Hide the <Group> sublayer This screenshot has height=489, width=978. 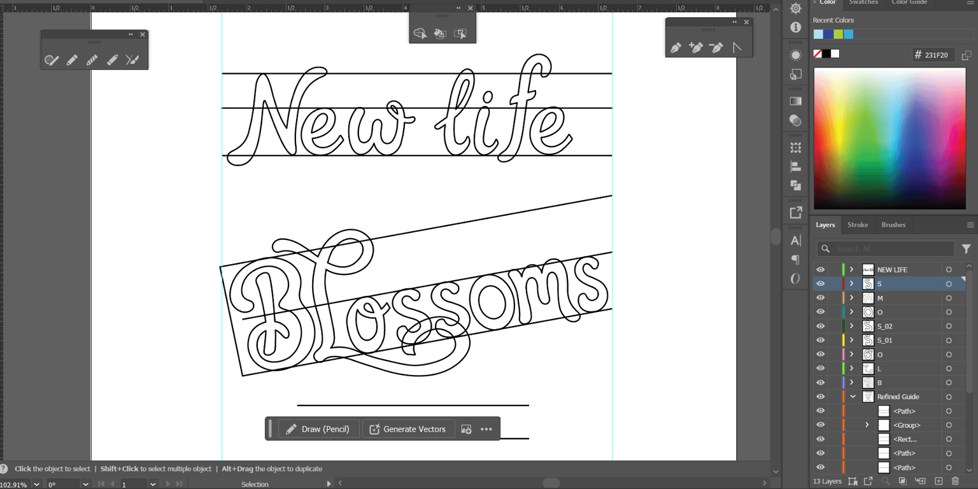821,425
